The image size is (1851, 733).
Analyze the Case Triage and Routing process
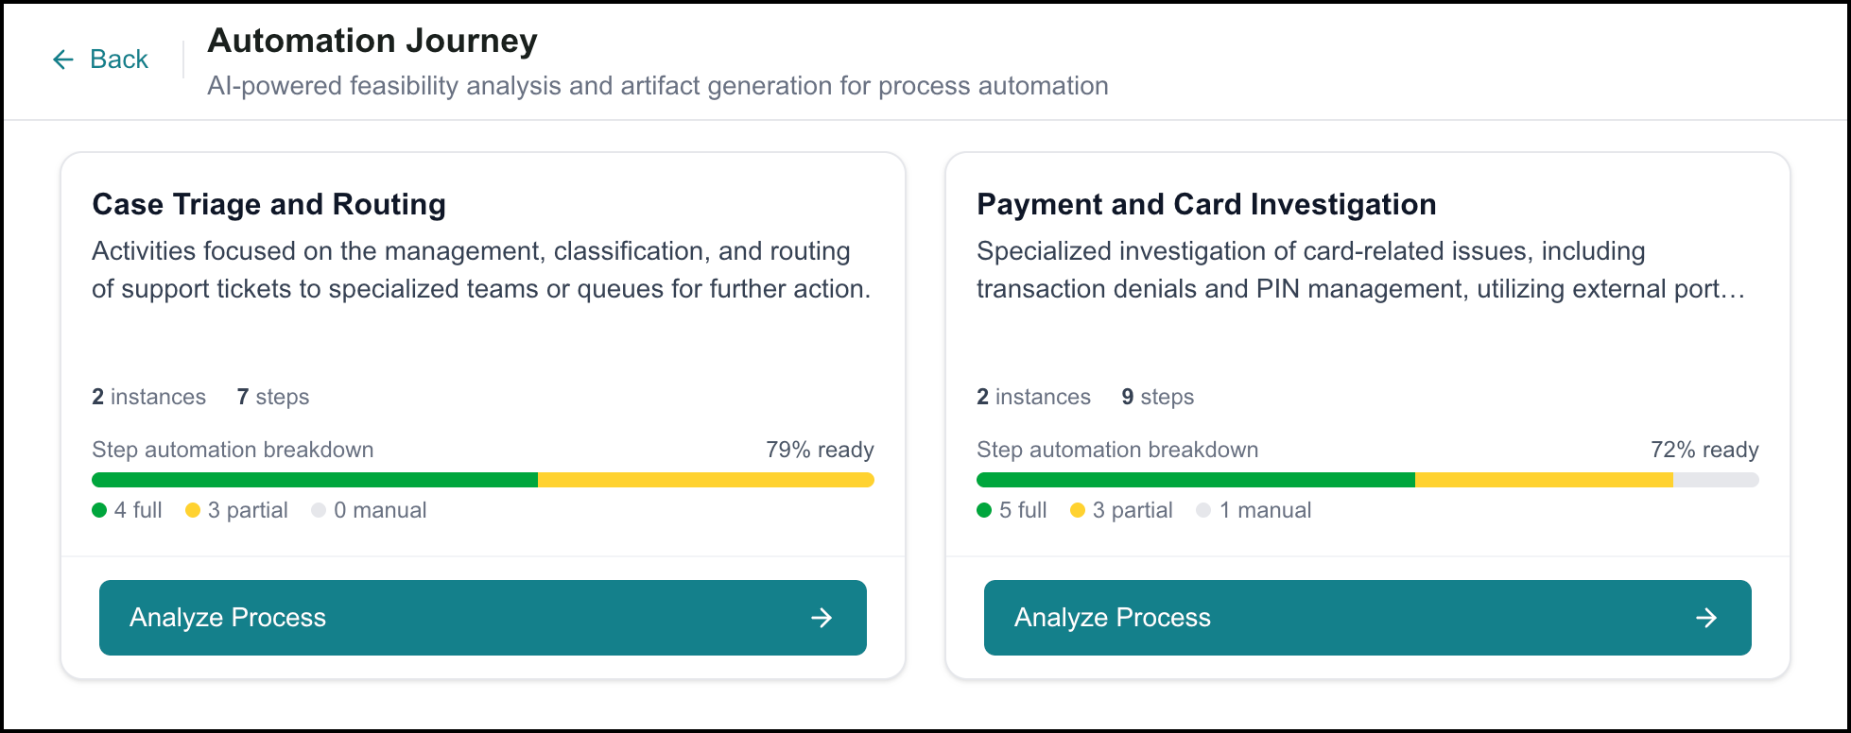(x=483, y=618)
